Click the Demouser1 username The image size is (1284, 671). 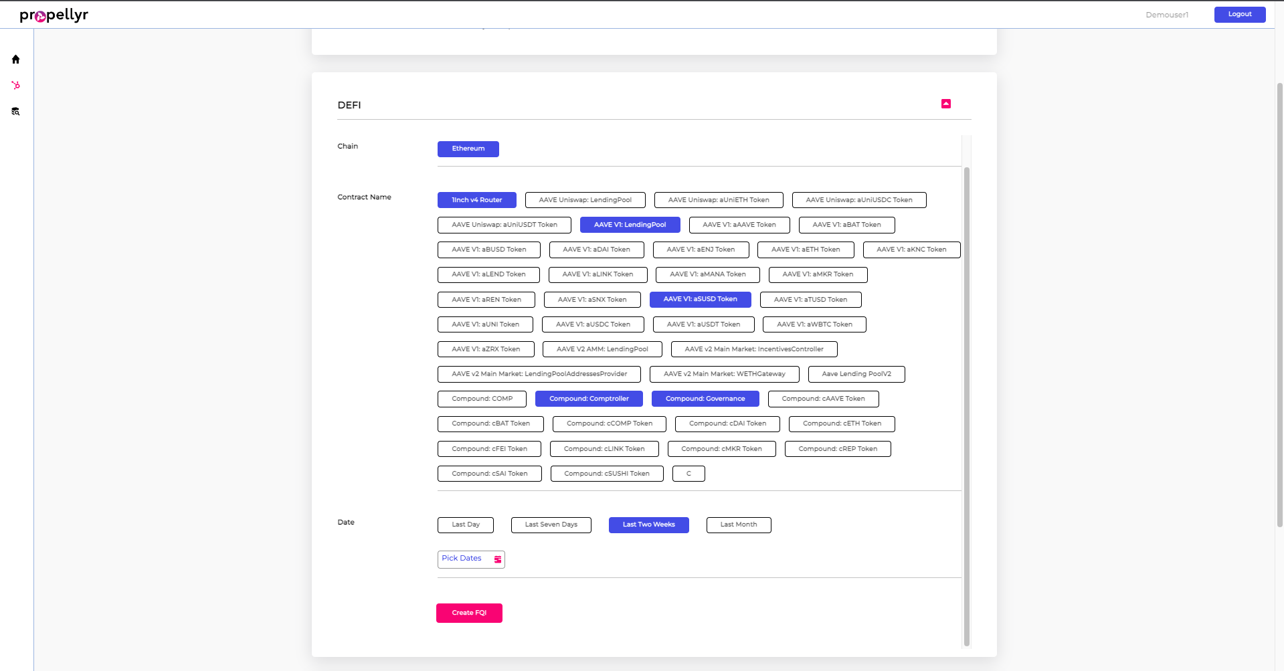[x=1167, y=15]
